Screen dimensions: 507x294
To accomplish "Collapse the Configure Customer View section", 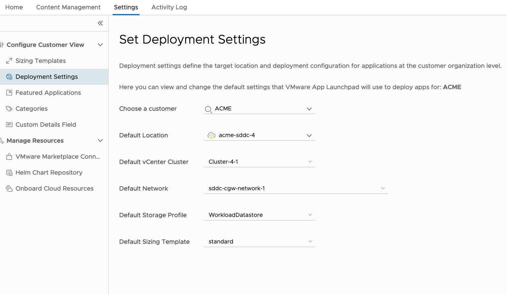I will tap(100, 45).
